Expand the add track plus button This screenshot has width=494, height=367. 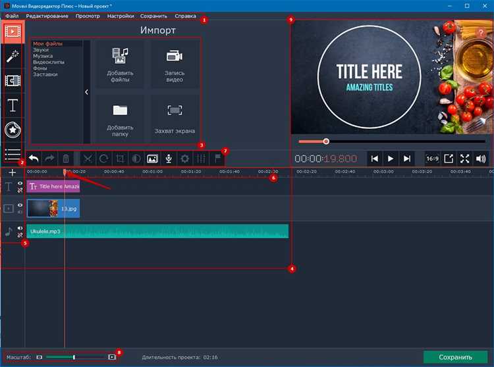(12, 172)
